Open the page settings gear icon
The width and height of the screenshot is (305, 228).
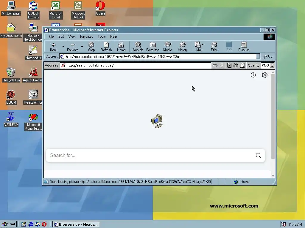[264, 75]
